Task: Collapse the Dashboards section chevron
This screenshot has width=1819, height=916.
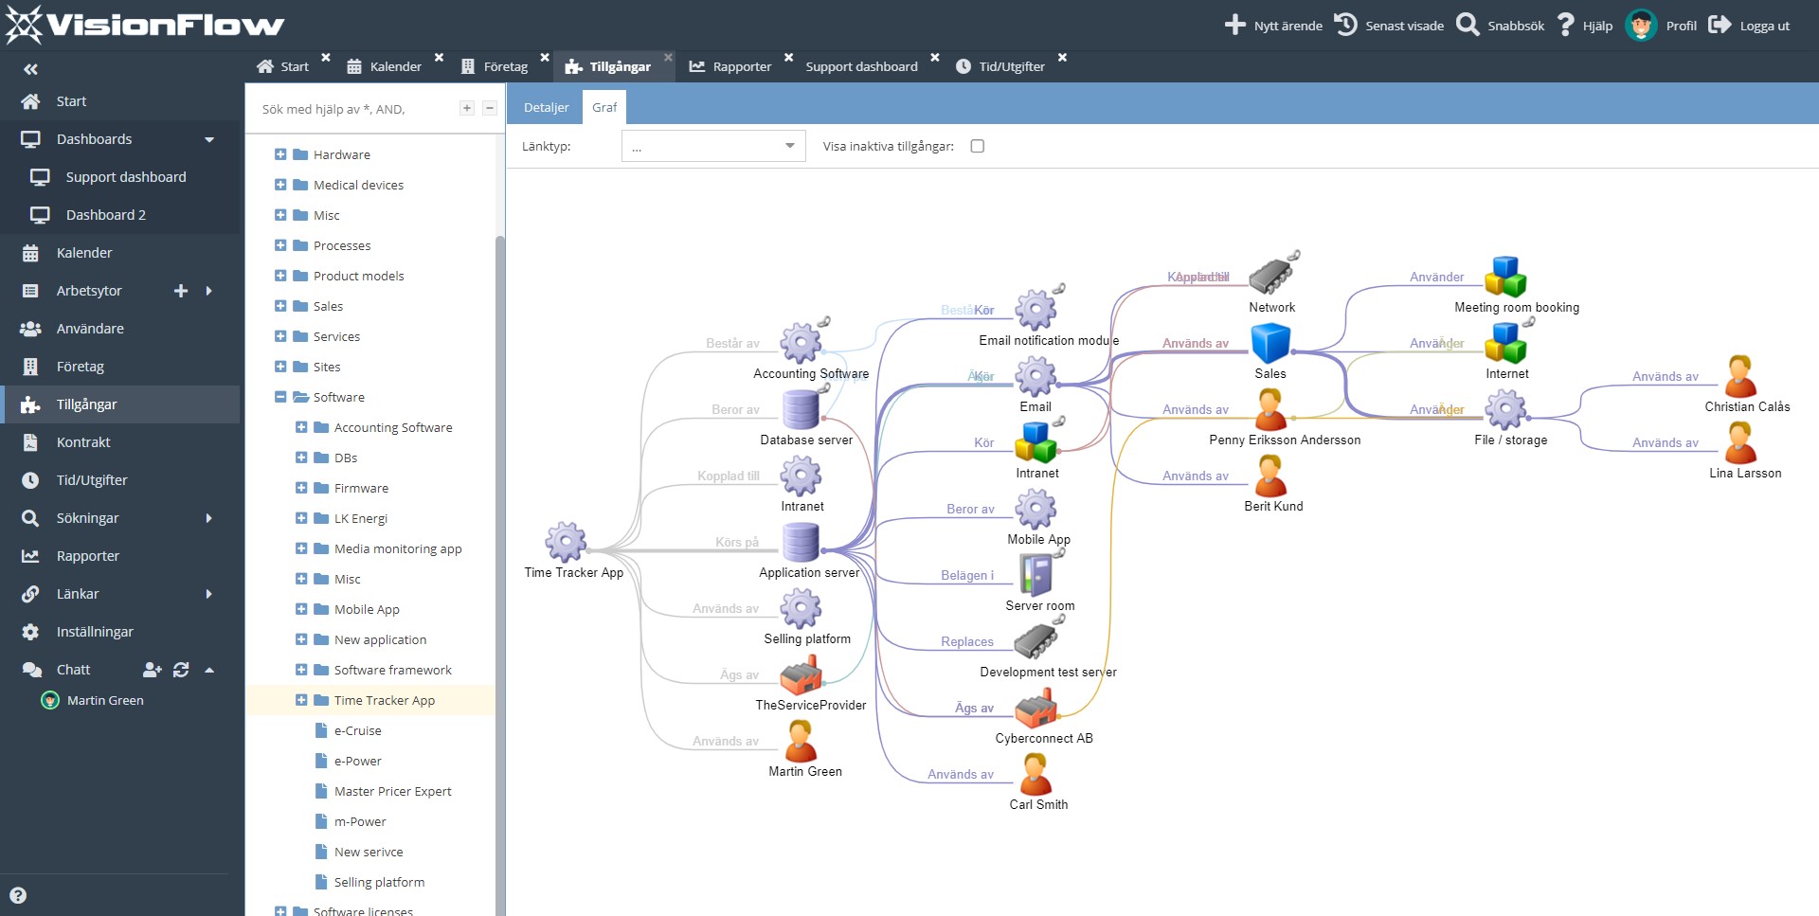Action: tap(208, 138)
